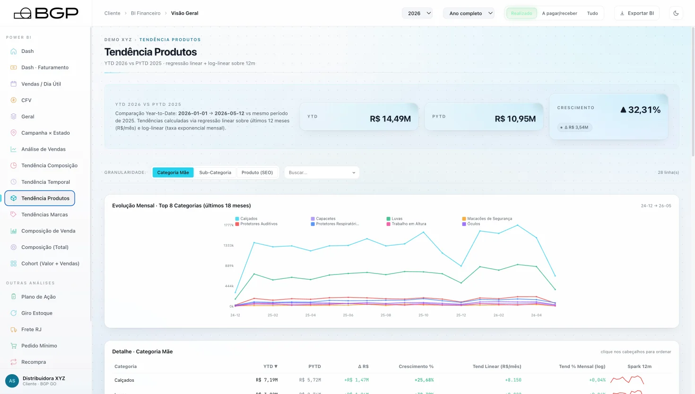Sort by Tend % Mensal (log) header
Viewport: 695px width, 394px height.
coord(582,367)
